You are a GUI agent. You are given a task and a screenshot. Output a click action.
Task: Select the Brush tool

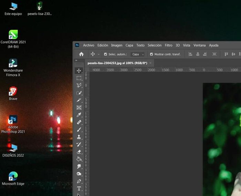coord(79,130)
